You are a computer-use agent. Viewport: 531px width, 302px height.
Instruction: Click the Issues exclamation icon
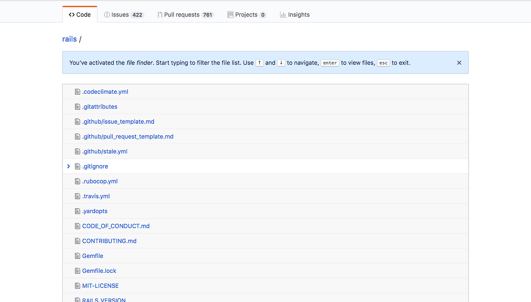(106, 14)
